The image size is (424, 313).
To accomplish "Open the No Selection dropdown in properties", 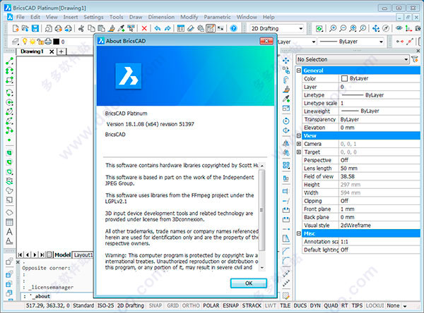I will click(x=353, y=59).
